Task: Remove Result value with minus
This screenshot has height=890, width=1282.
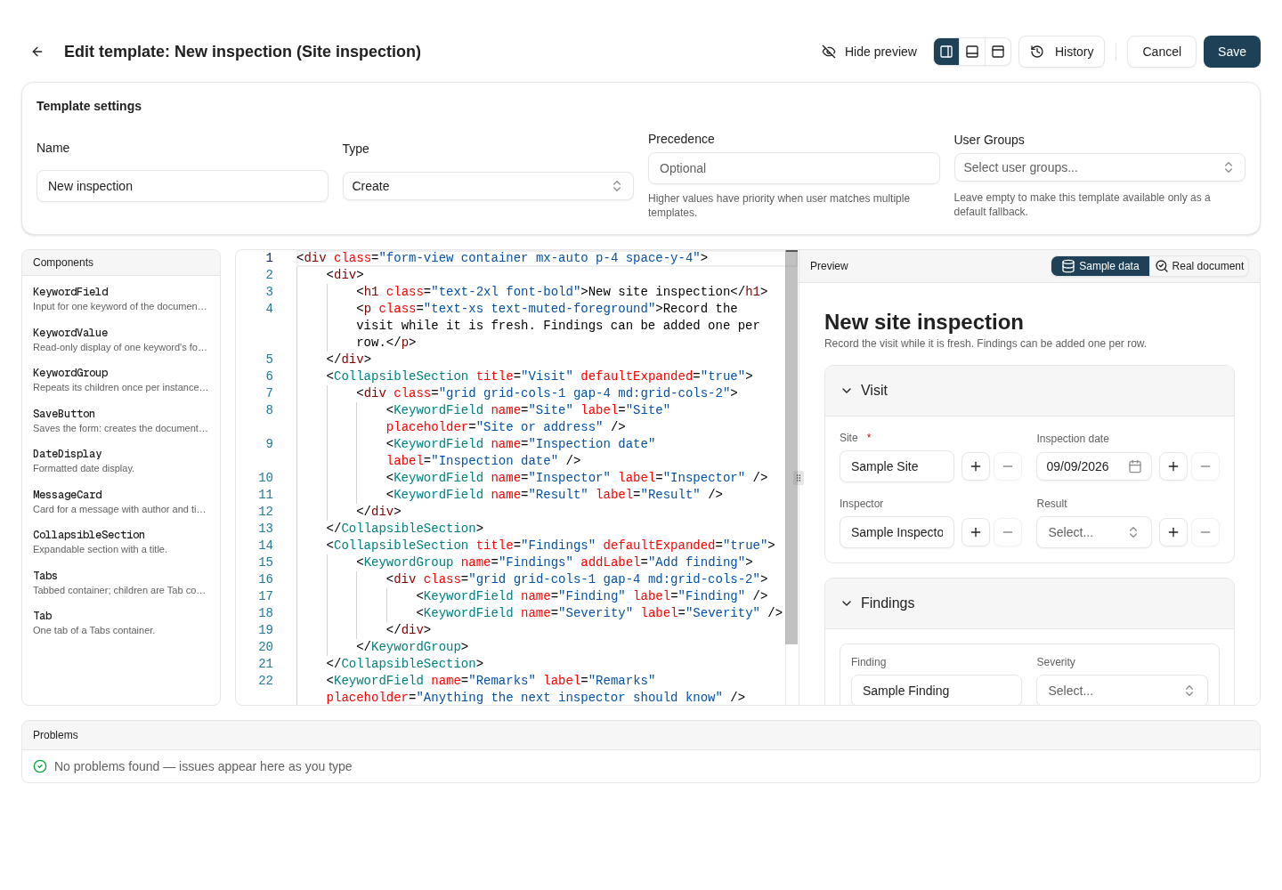Action: click(1205, 532)
